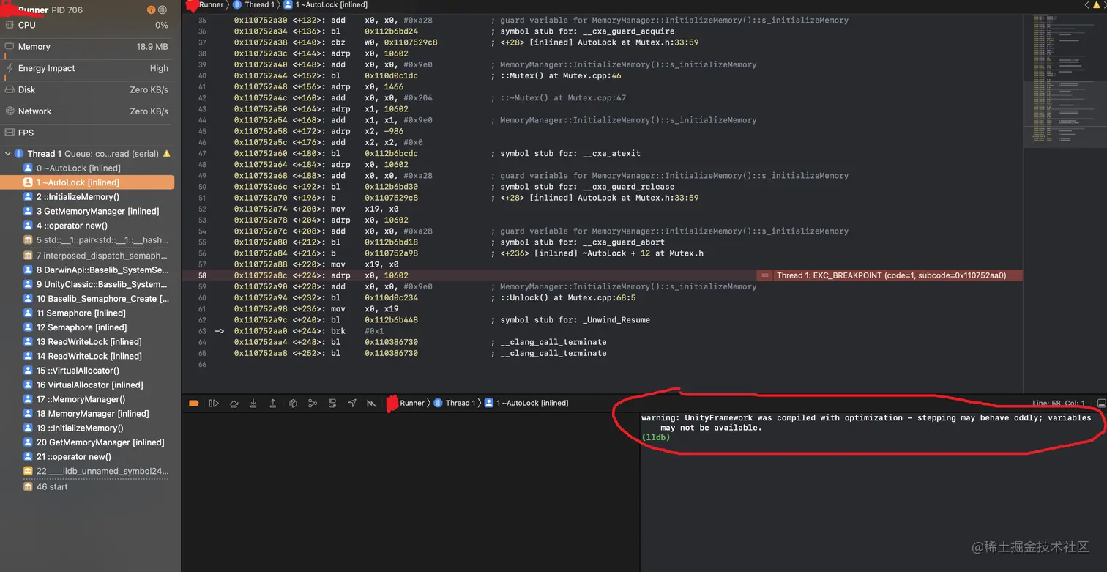Open the Debug Memory Graph tool
Image resolution: width=1107 pixels, height=572 pixels.
tap(313, 404)
